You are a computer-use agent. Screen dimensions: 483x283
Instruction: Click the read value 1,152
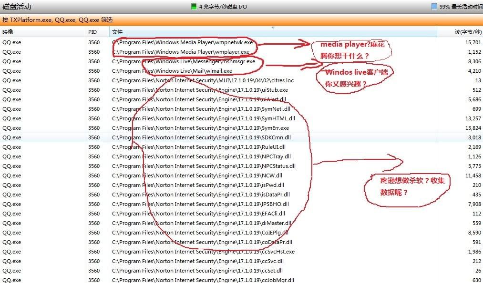tap(475, 52)
